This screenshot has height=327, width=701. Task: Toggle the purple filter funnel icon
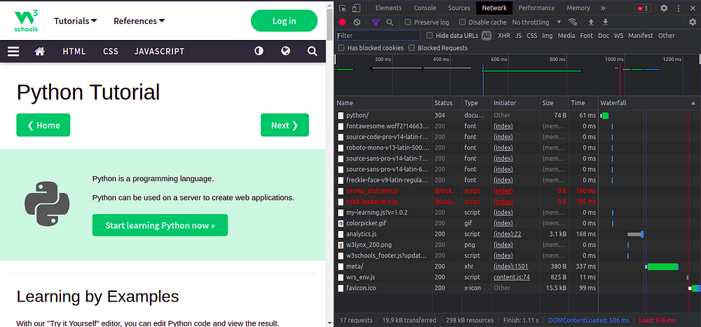376,22
